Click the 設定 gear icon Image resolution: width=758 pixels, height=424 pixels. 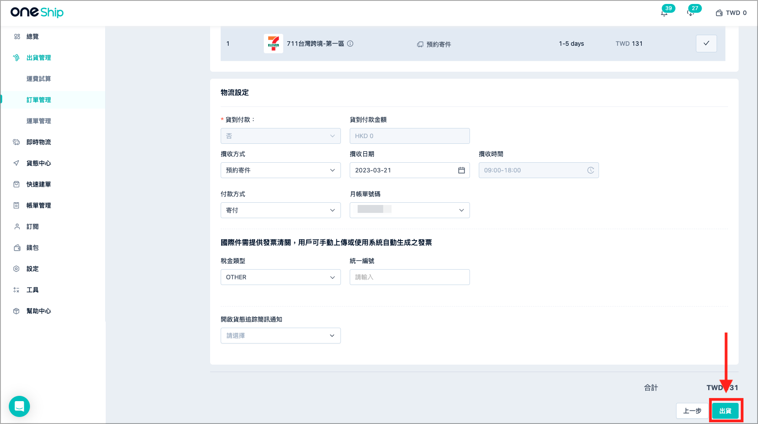tap(16, 269)
